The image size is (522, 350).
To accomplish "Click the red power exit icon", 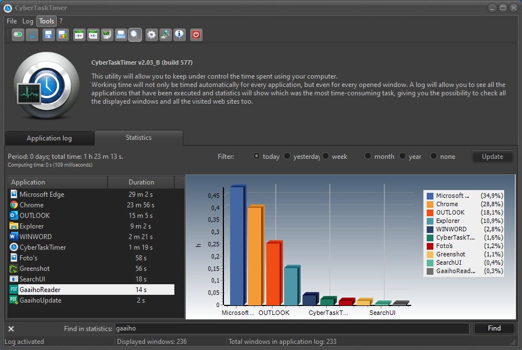I will coord(196,35).
